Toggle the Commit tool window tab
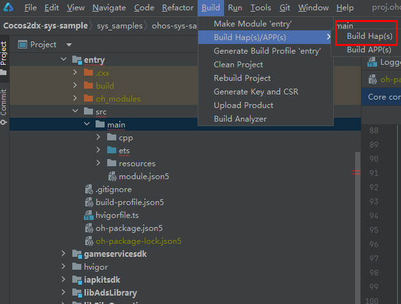 (x=4, y=106)
